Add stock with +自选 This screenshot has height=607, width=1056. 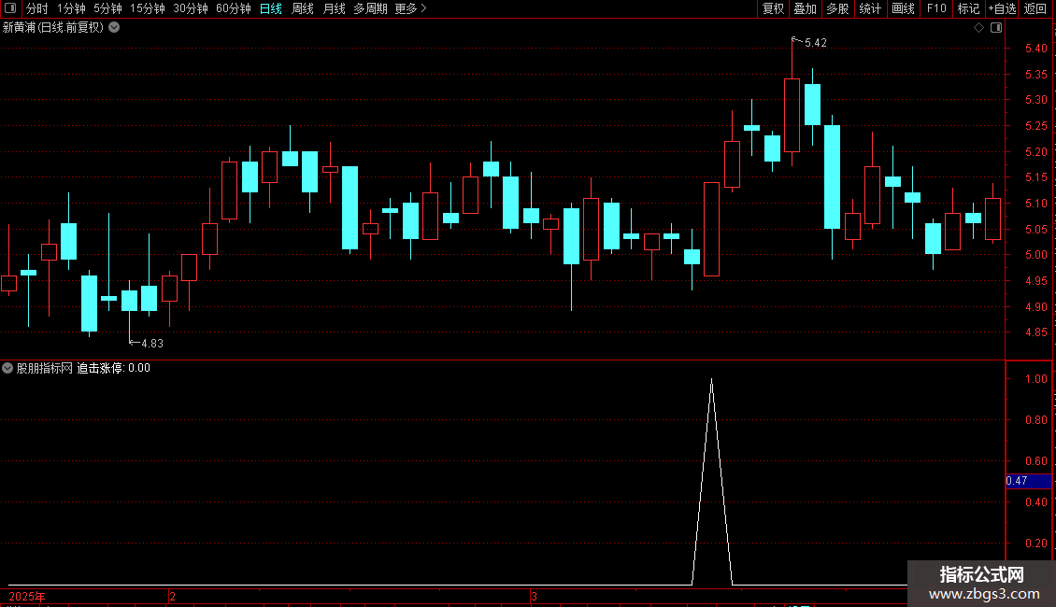pyautogui.click(x=1002, y=8)
